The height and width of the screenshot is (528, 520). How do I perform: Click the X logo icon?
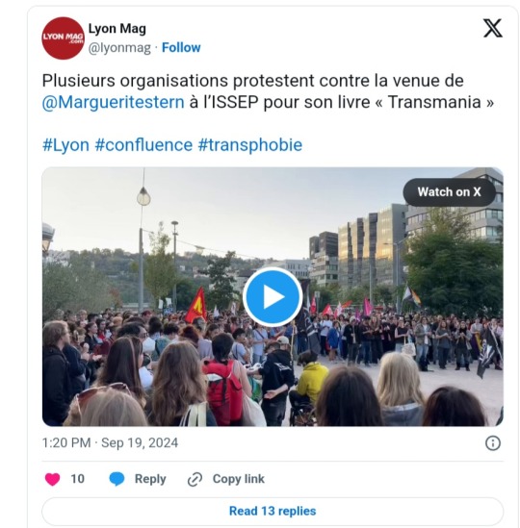point(493,28)
